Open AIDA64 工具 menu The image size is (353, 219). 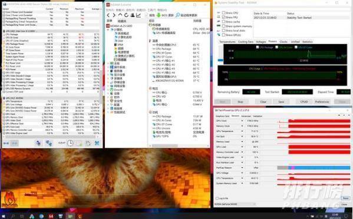click(151, 10)
